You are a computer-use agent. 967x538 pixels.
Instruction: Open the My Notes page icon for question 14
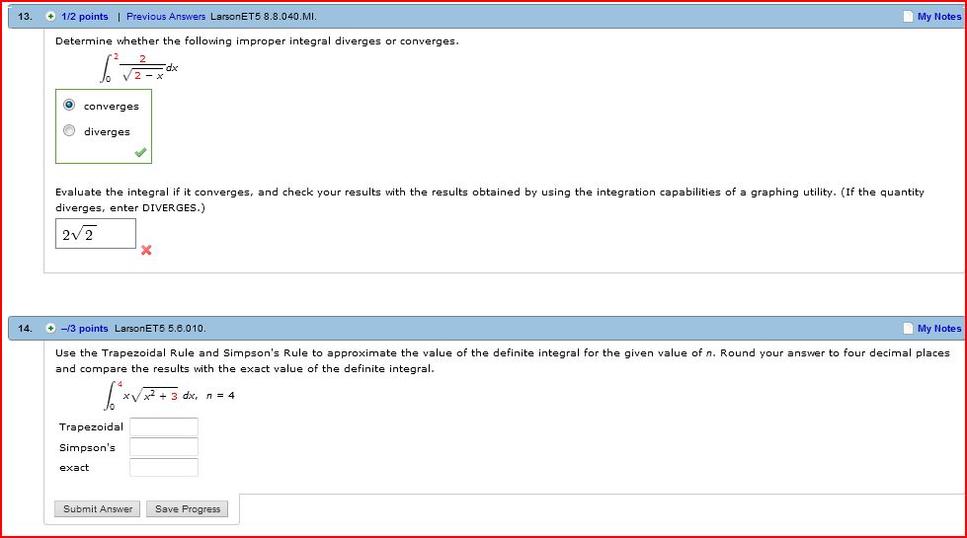(908, 329)
